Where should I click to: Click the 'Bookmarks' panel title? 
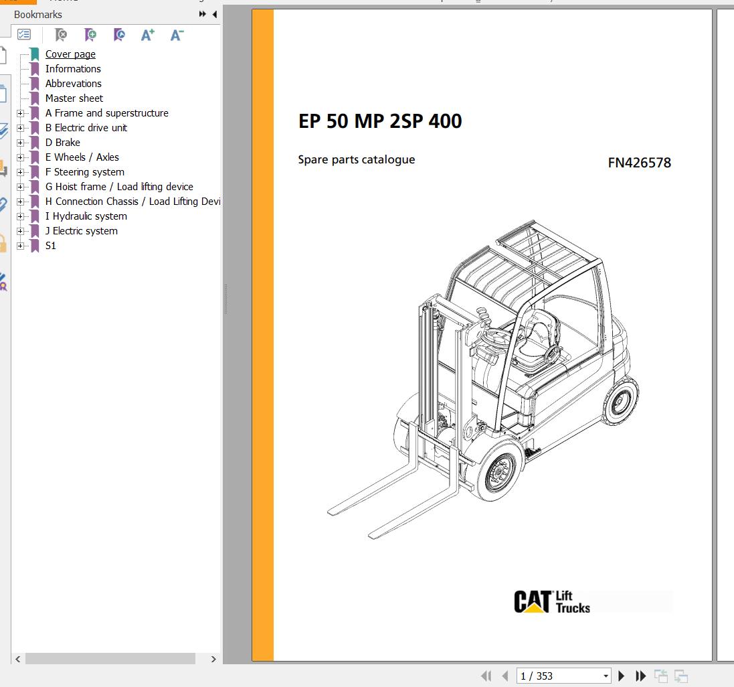coord(38,15)
